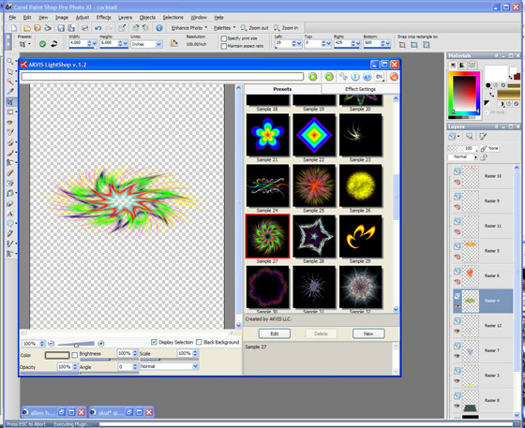Switch to the Effect Settings tab
This screenshot has width=525, height=428.
coord(360,89)
